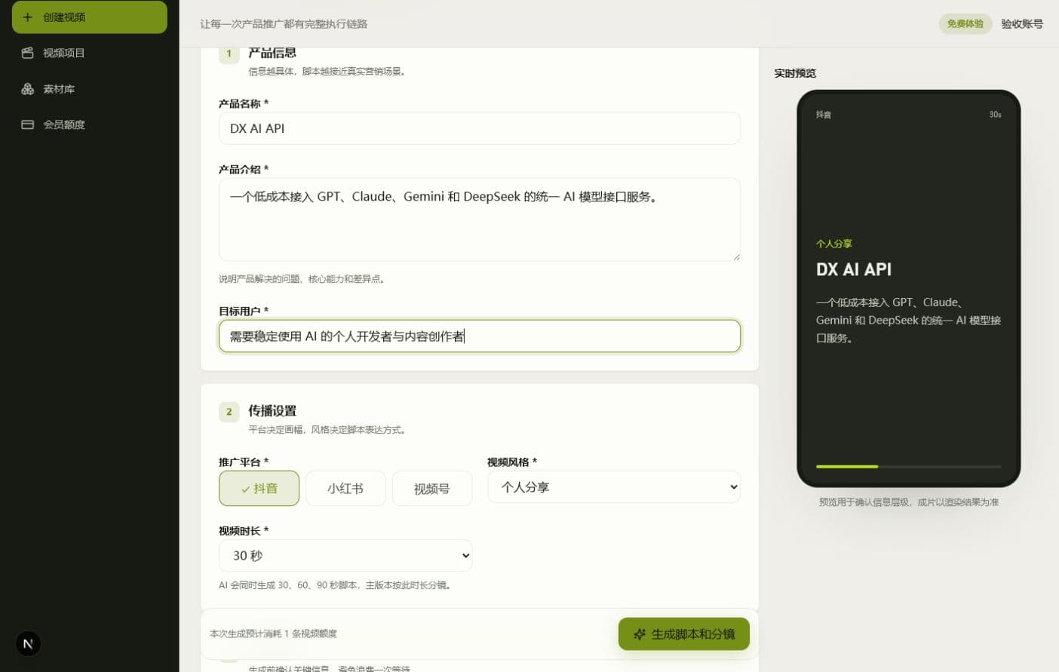Click the plus icon on 创建视频
1059x672 pixels.
(x=28, y=17)
